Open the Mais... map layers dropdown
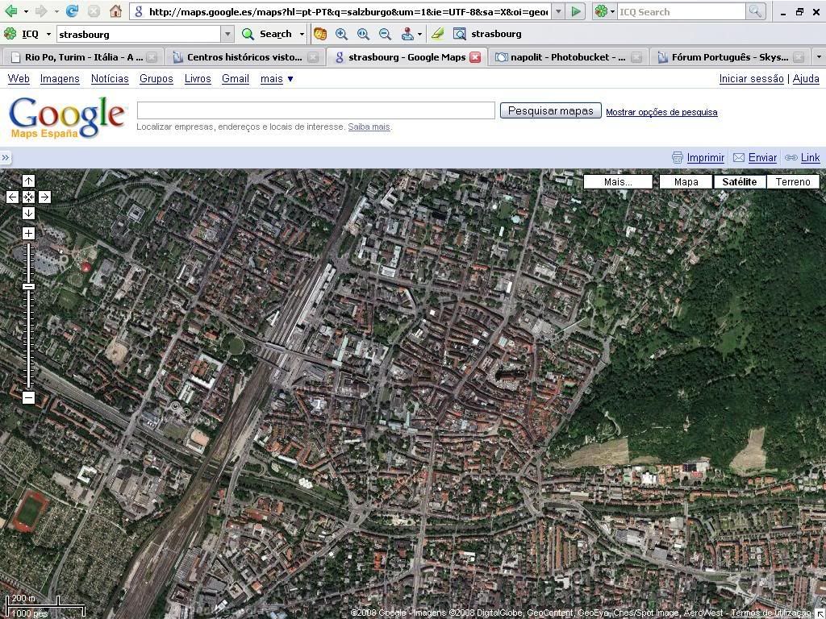The width and height of the screenshot is (826, 619). point(618,181)
